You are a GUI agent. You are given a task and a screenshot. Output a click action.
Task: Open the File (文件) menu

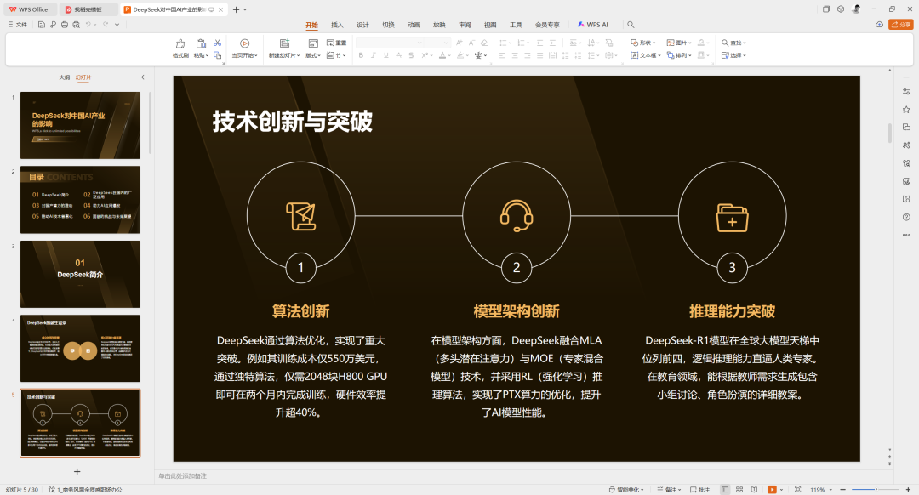18,25
